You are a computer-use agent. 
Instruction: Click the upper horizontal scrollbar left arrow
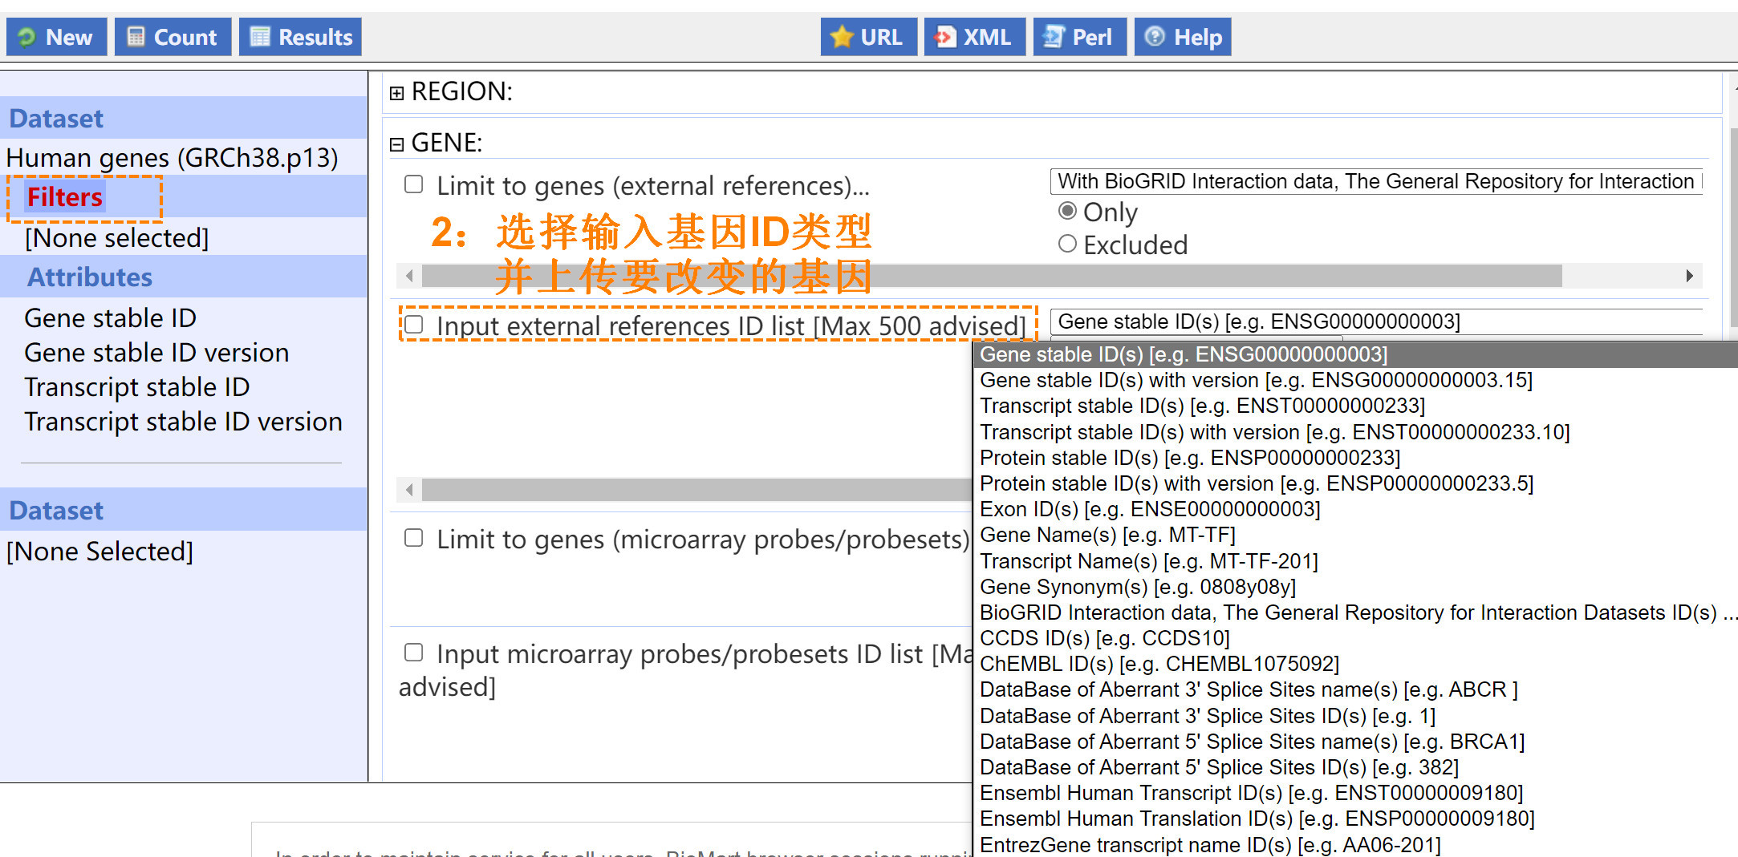(x=409, y=276)
